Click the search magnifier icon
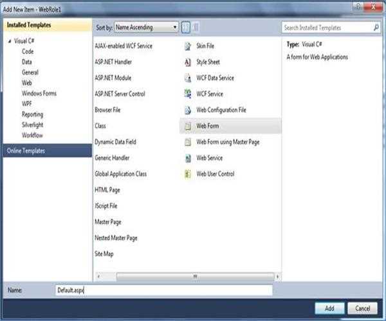The image size is (386, 321). (376, 28)
